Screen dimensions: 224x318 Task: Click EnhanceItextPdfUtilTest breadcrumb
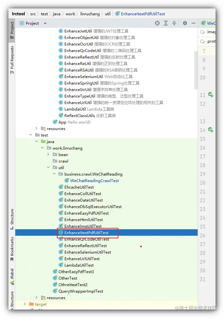140,14
